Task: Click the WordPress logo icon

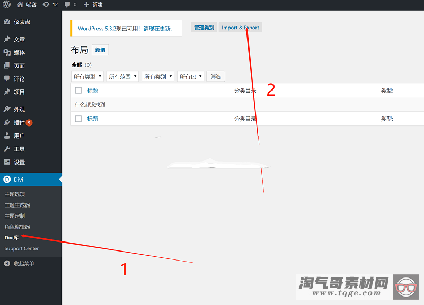Action: click(7, 5)
